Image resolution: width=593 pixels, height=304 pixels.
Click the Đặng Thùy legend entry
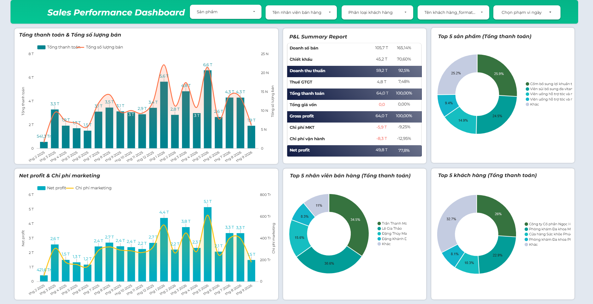[x=392, y=233]
